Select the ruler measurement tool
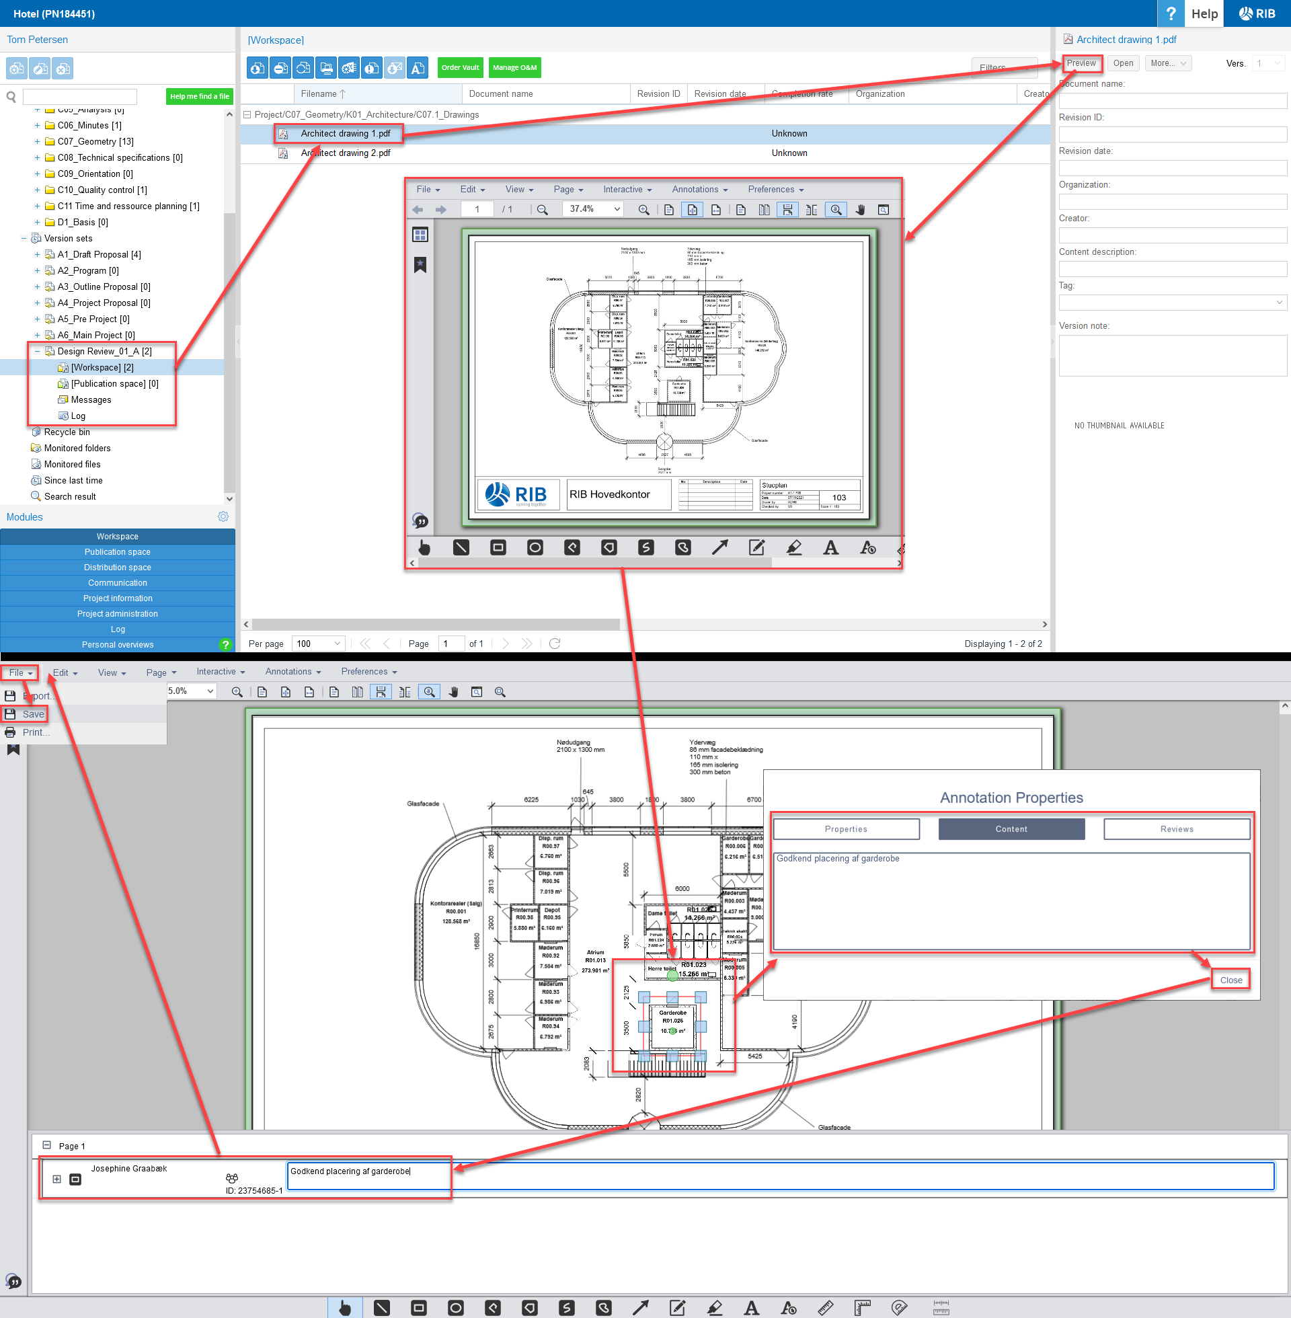 825,1308
